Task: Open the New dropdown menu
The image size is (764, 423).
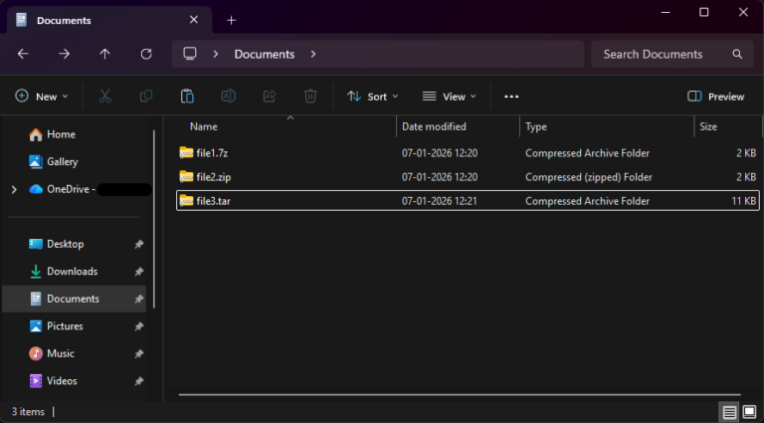Action: (42, 97)
